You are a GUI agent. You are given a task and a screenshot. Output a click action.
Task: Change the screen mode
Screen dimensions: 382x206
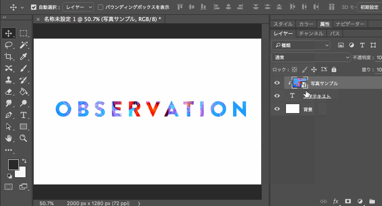pyautogui.click(x=23, y=187)
